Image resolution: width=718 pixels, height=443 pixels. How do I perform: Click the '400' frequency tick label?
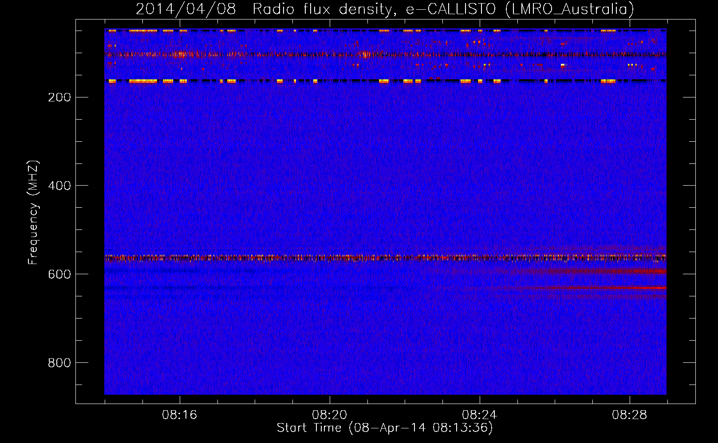59,186
